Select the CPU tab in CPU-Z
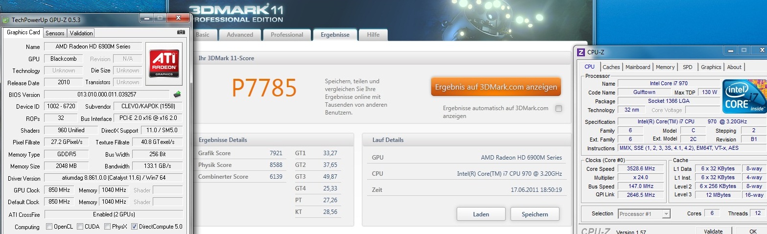 589,67
